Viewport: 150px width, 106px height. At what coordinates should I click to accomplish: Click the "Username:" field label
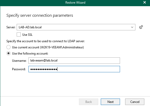[x=19, y=61]
